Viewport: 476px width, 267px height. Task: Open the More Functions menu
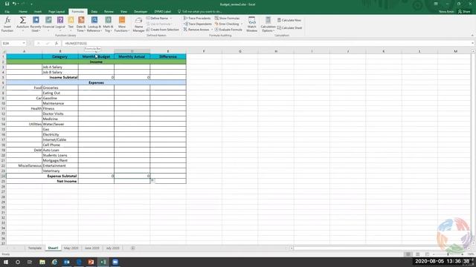pyautogui.click(x=122, y=24)
